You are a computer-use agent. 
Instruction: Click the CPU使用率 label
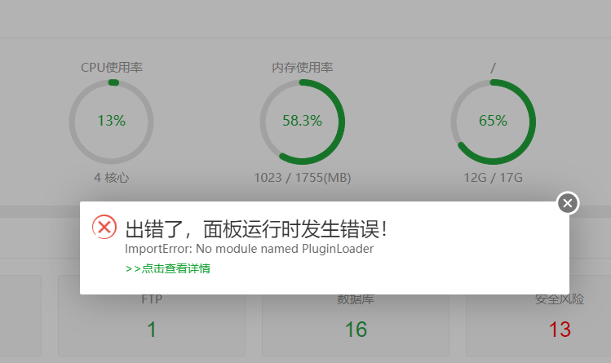point(112,68)
